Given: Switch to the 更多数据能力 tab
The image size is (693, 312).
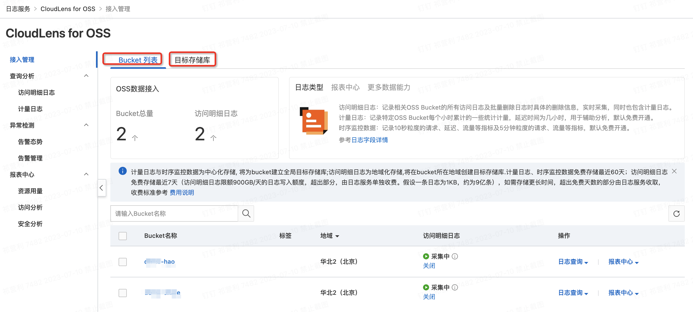Looking at the screenshot, I should (x=389, y=87).
